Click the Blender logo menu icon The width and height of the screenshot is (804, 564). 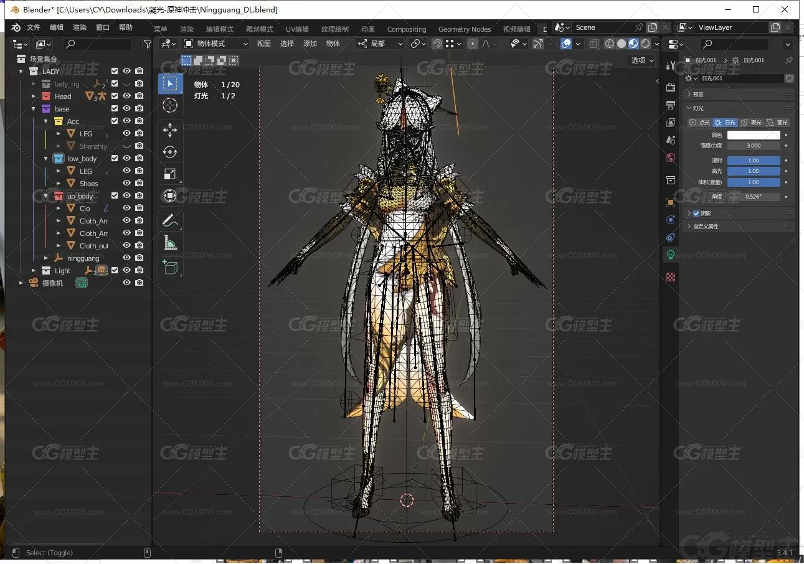[16, 27]
